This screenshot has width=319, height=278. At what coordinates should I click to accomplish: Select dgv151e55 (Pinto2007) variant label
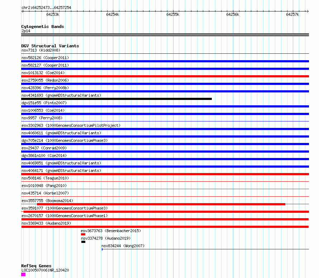click(44, 103)
